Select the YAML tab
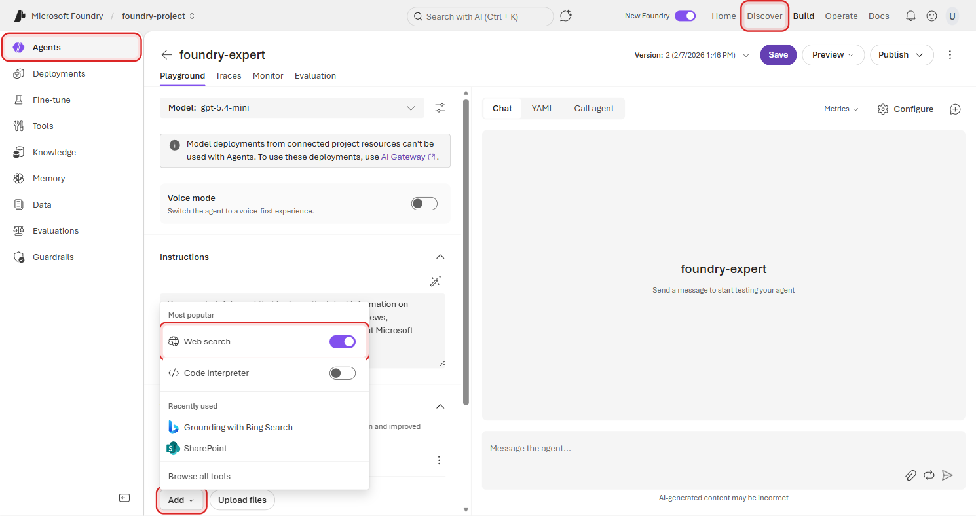976x516 pixels. click(542, 109)
